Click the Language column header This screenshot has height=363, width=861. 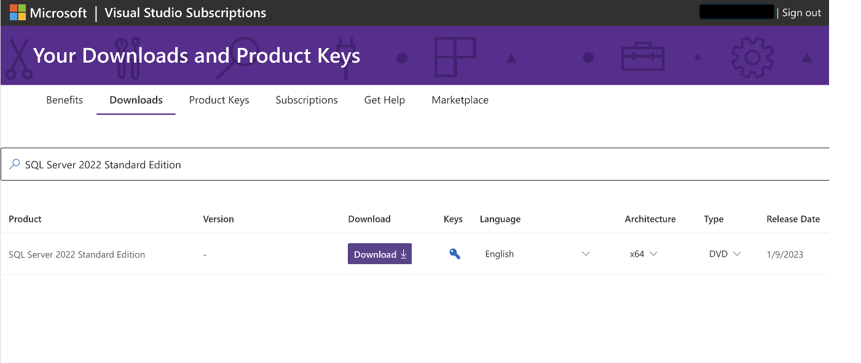pos(500,219)
